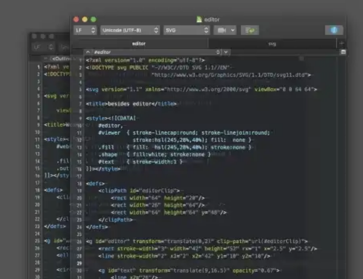Open LF dropdown in background window
This screenshot has height=279, width=363.
coord(43,47)
